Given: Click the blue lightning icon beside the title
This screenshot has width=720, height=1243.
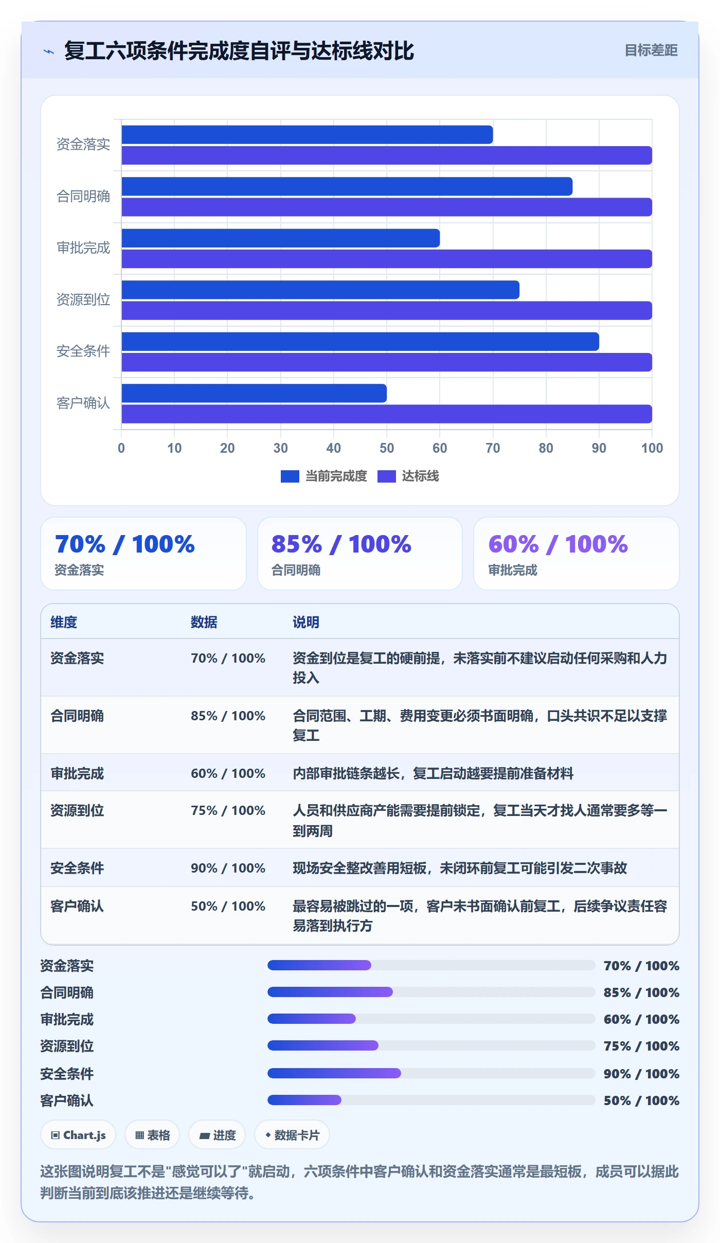Looking at the screenshot, I should 49,51.
